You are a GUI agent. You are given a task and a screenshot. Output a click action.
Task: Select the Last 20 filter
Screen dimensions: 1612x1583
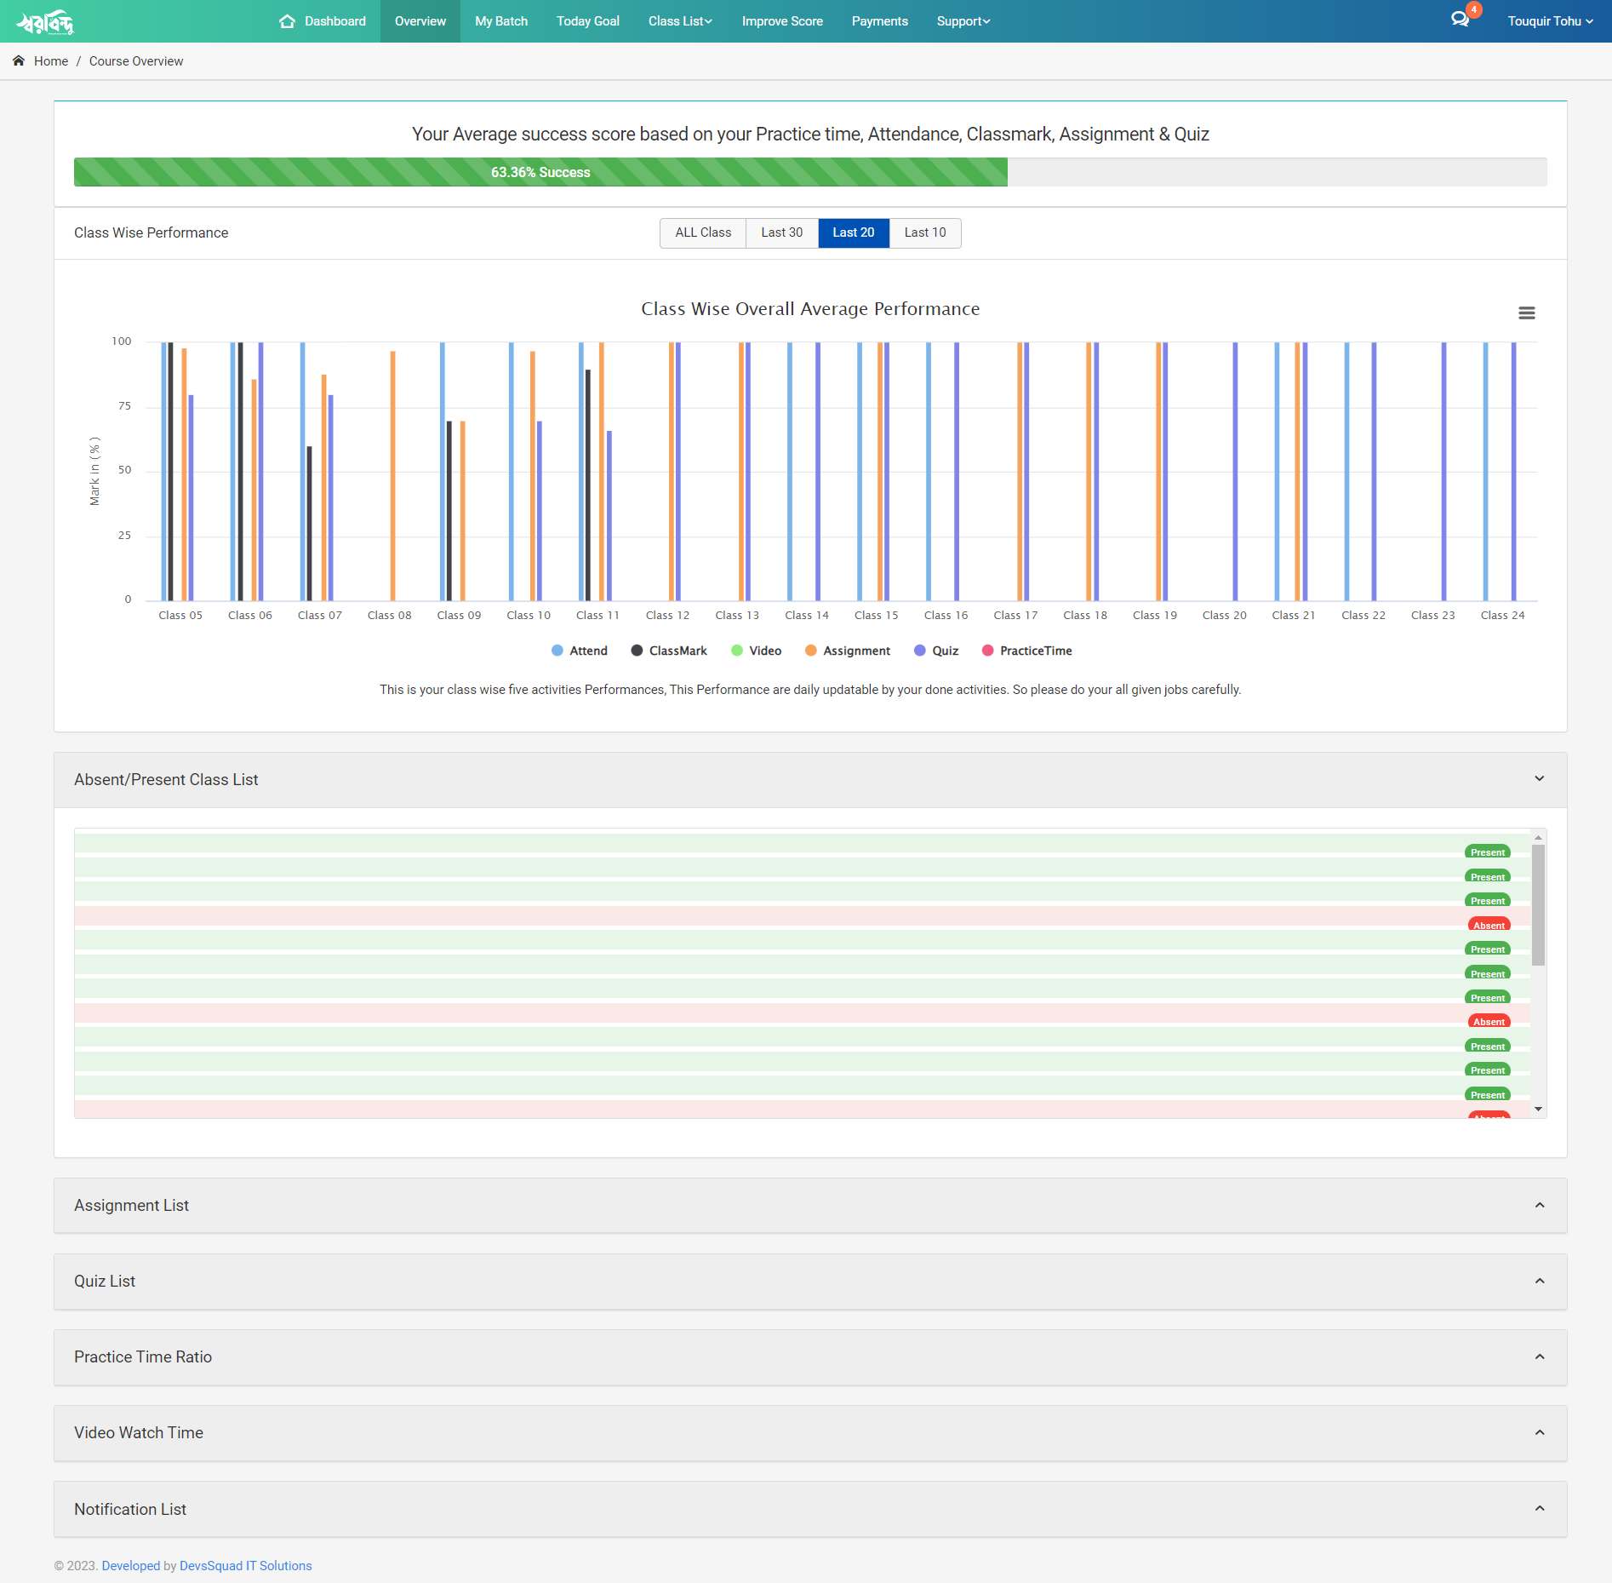854,232
